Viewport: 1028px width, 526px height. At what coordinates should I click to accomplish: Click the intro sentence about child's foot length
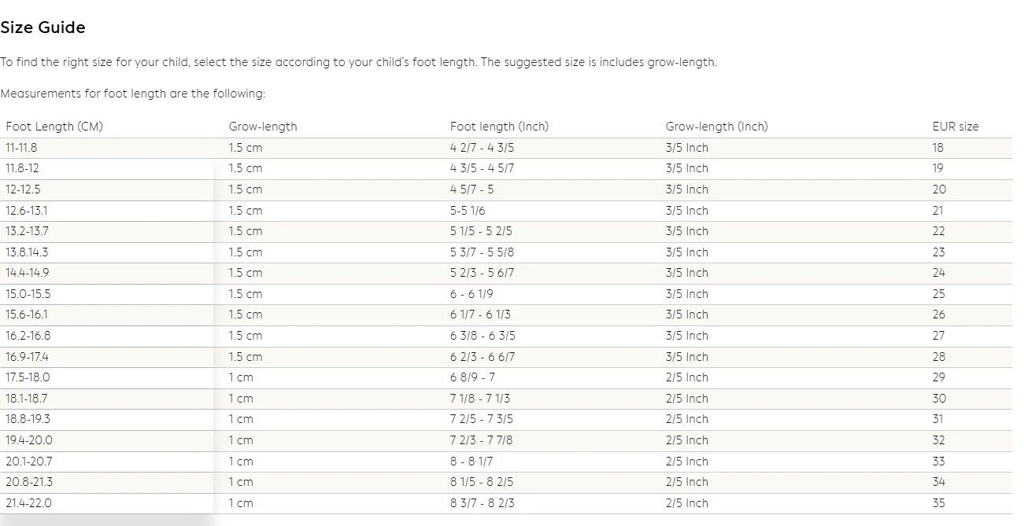(358, 62)
